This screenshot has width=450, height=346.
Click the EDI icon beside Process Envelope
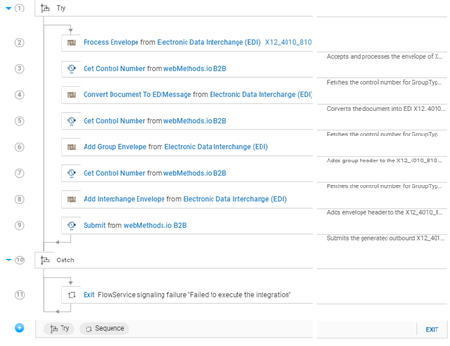coord(72,42)
